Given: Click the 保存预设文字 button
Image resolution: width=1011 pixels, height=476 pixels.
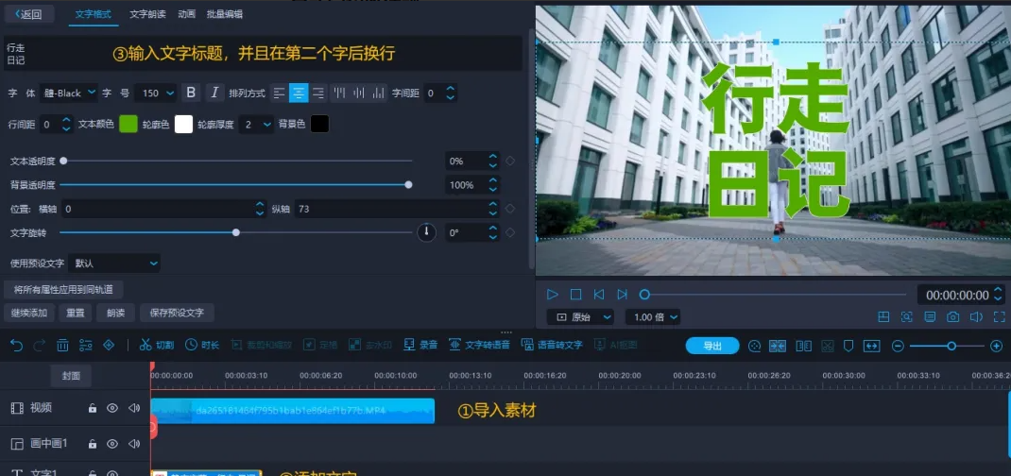Looking at the screenshot, I should click(x=177, y=313).
